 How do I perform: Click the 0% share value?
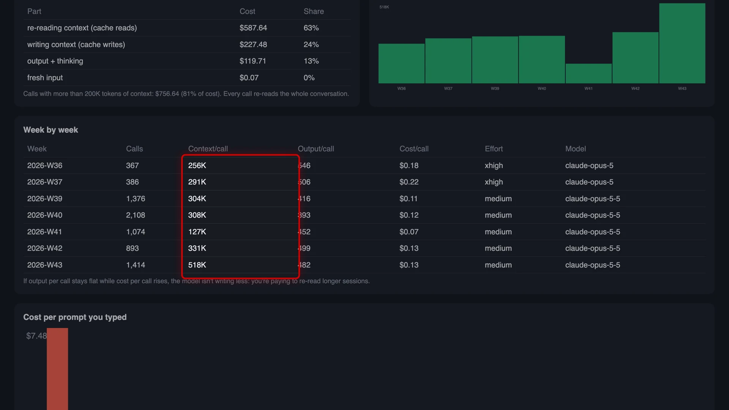point(309,77)
